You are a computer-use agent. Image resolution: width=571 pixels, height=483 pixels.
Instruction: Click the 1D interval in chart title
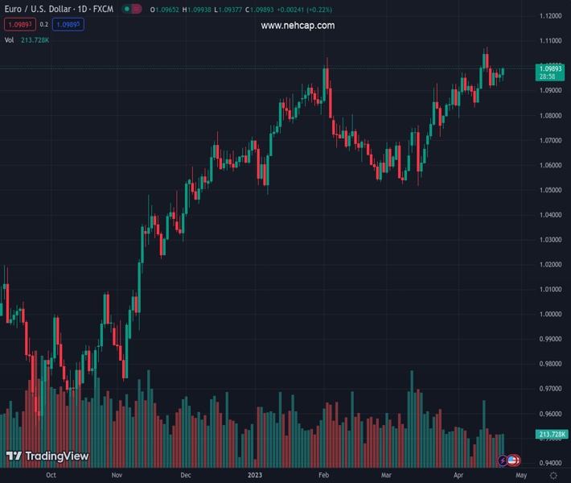[x=82, y=9]
